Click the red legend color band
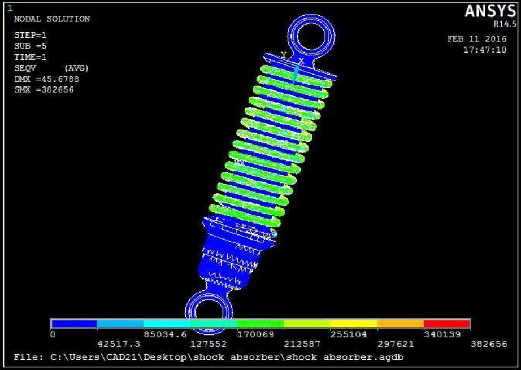The height and width of the screenshot is (370, 521). (446, 324)
